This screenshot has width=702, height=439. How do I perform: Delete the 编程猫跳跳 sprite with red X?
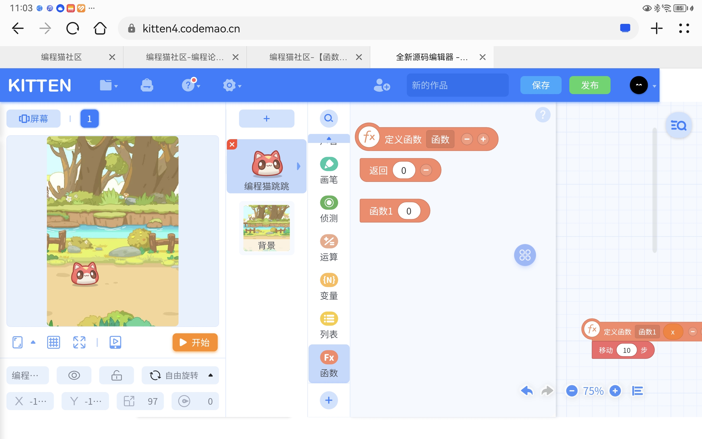[x=232, y=144]
